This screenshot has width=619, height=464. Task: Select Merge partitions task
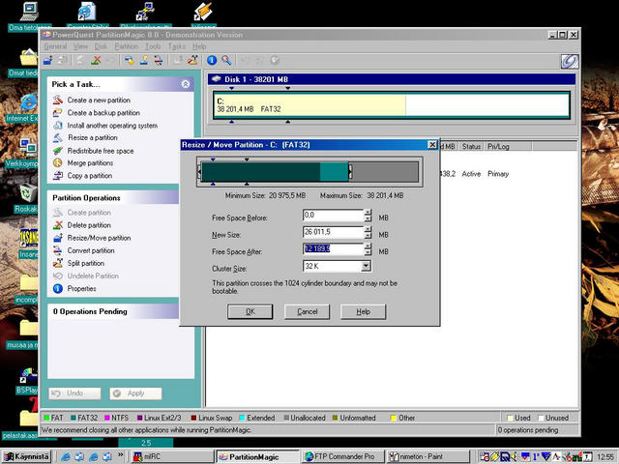[90, 163]
